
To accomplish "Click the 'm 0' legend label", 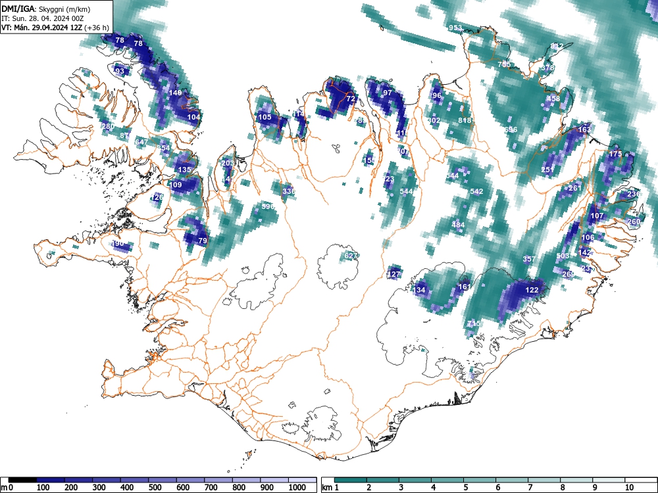I will pos(7,488).
